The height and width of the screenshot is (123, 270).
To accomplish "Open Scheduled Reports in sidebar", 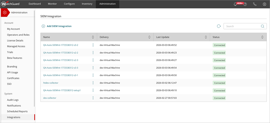I will click(x=17, y=112).
